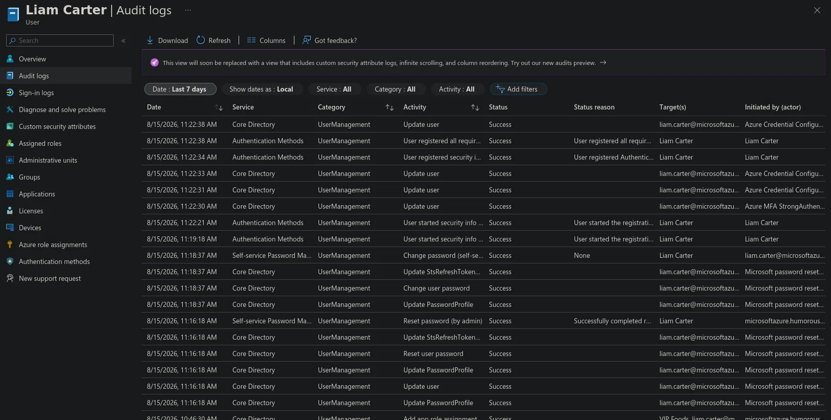
Task: Click the Administrative units icon
Action: pos(10,160)
